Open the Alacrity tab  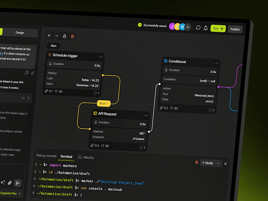(86, 157)
